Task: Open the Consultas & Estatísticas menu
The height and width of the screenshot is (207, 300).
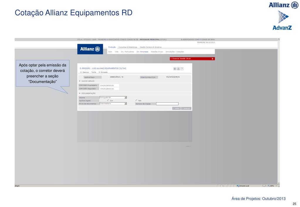Action: tap(128, 47)
